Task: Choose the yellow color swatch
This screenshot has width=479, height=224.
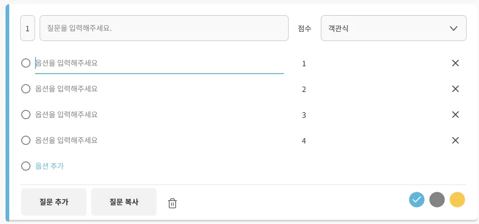Action: point(457,200)
